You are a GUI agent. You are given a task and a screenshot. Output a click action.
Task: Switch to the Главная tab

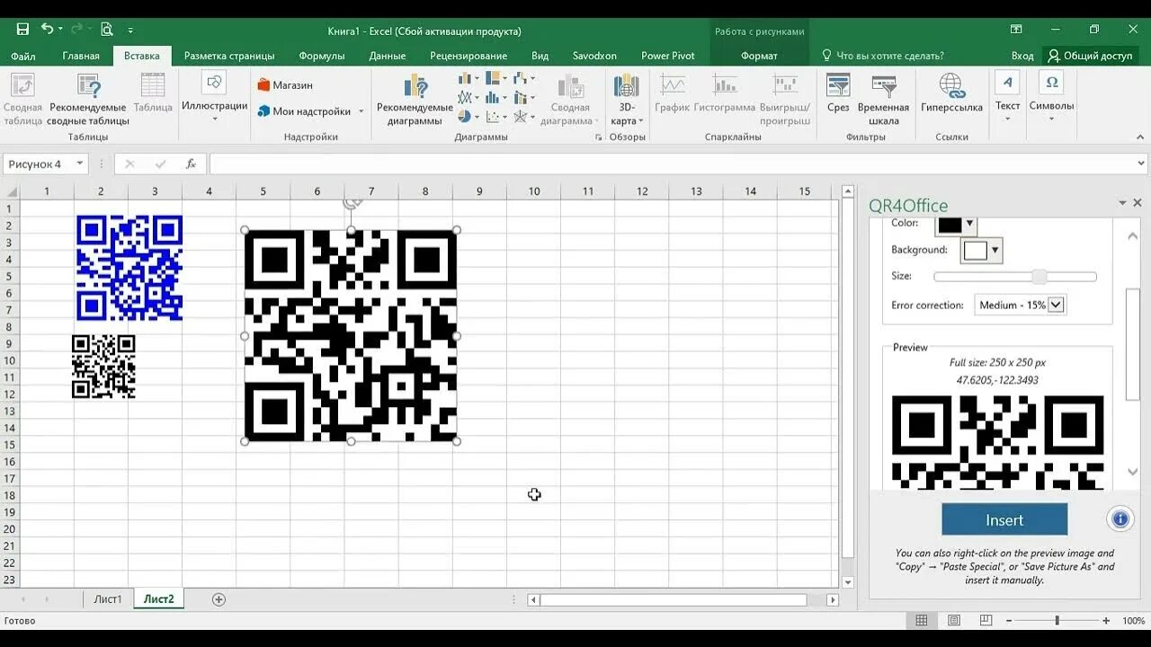(81, 56)
